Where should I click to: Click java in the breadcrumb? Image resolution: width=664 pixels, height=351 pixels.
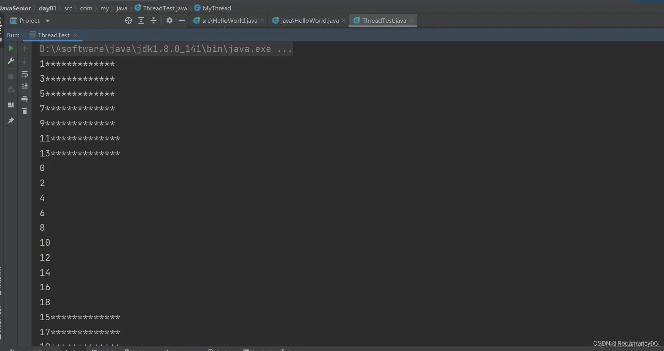[122, 8]
